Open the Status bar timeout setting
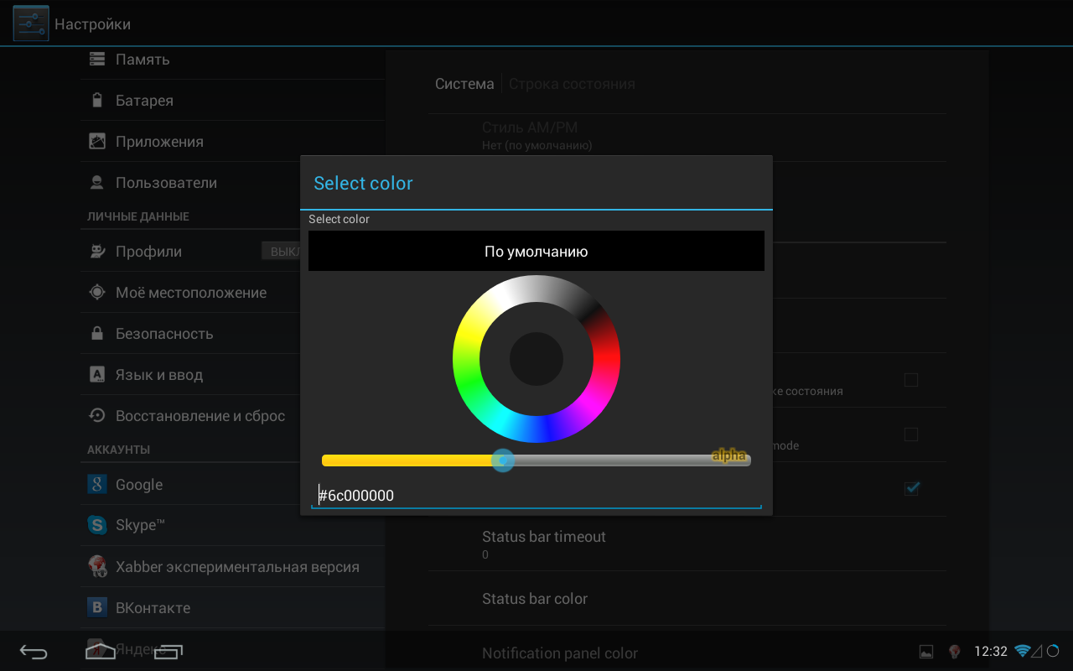The width and height of the screenshot is (1073, 671). coord(687,544)
